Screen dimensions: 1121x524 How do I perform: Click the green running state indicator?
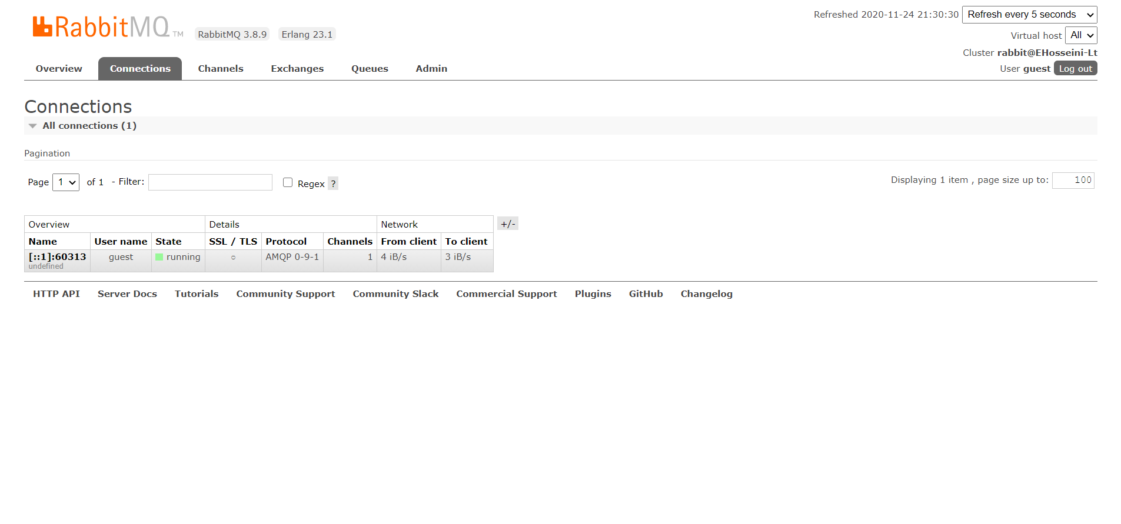click(159, 257)
